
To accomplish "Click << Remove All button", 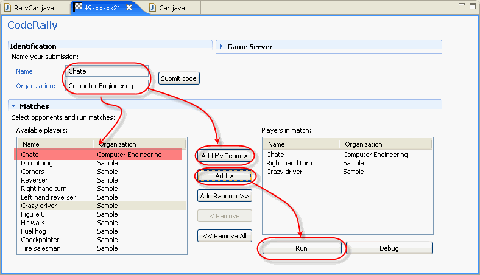I will [x=224, y=236].
